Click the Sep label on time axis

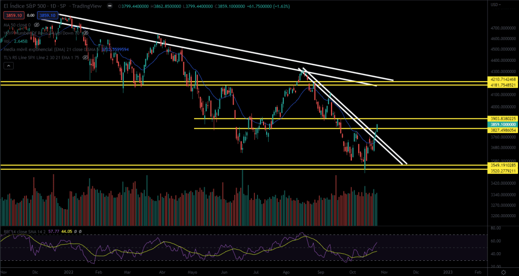[321, 272]
